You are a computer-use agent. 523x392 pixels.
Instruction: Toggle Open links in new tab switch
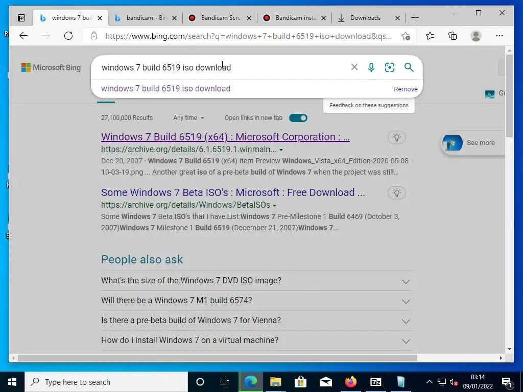(298, 118)
